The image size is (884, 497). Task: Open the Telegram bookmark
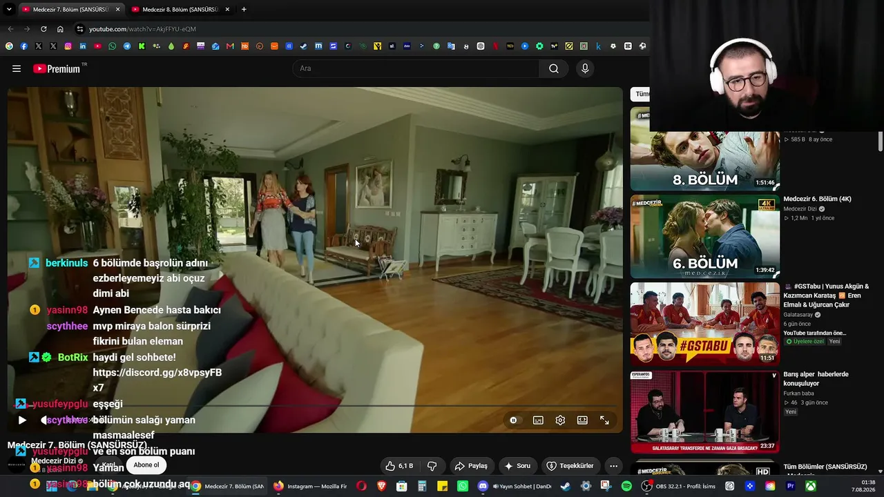click(x=127, y=46)
